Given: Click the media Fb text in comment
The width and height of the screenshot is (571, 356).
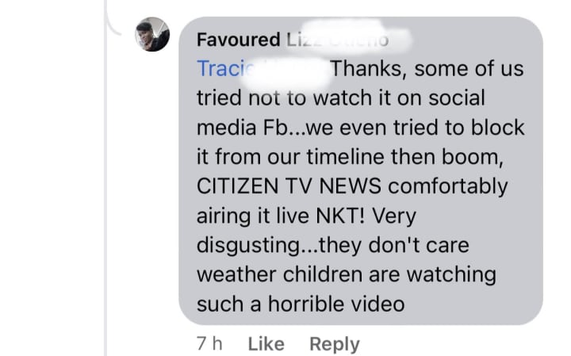Looking at the screenshot, I should 242,128.
